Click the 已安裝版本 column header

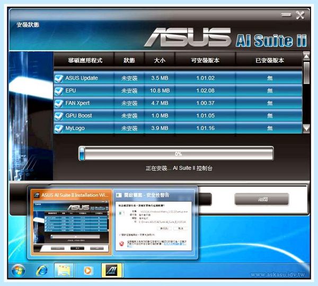270,60
